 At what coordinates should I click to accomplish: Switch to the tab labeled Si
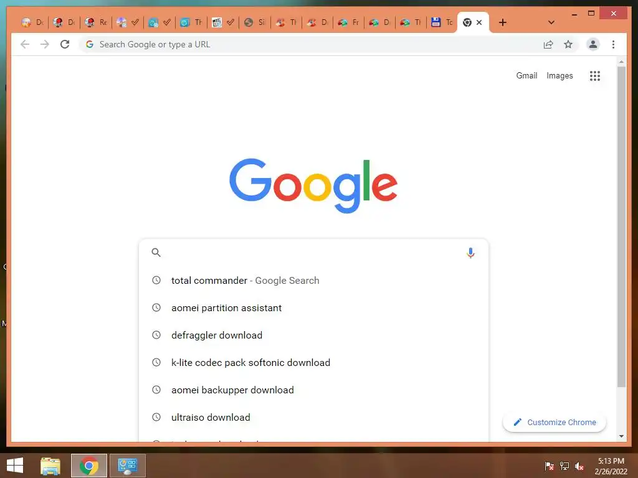255,22
